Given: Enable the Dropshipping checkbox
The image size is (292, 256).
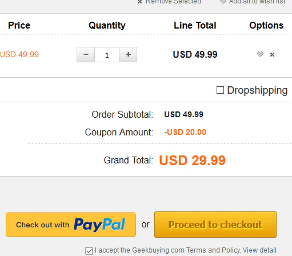Looking at the screenshot, I should [x=220, y=90].
